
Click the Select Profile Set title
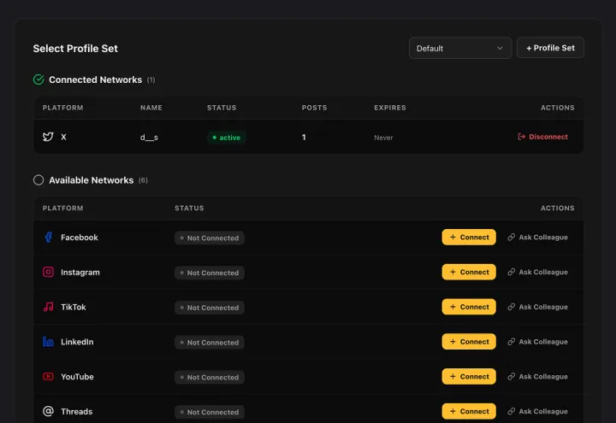coord(75,48)
